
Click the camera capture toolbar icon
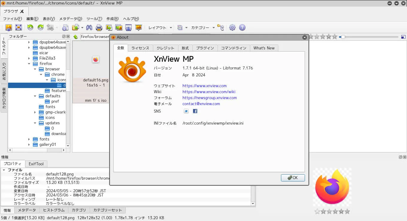[x=128, y=28]
